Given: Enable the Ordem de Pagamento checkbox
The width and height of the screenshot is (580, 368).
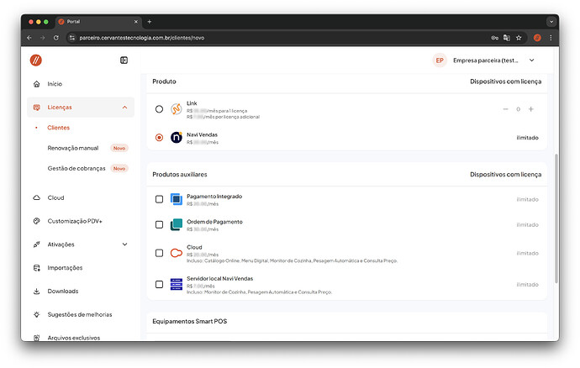Looking at the screenshot, I should point(160,224).
